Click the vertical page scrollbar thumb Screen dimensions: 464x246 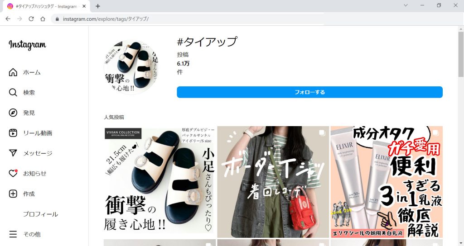461,54
